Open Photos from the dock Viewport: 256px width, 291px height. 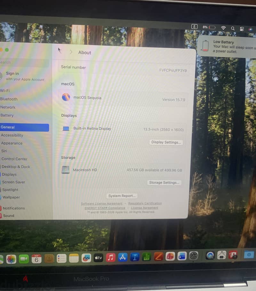click(11, 259)
